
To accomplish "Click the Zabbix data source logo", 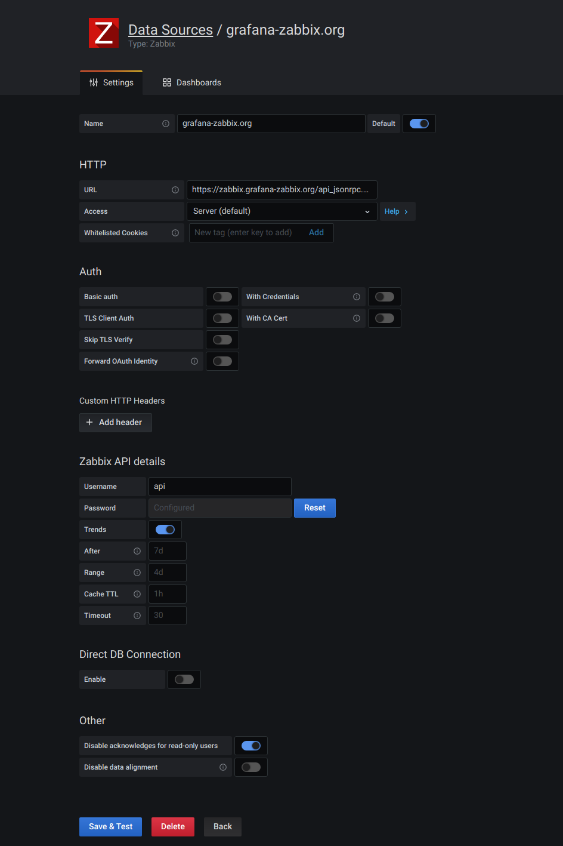I will coord(103,32).
